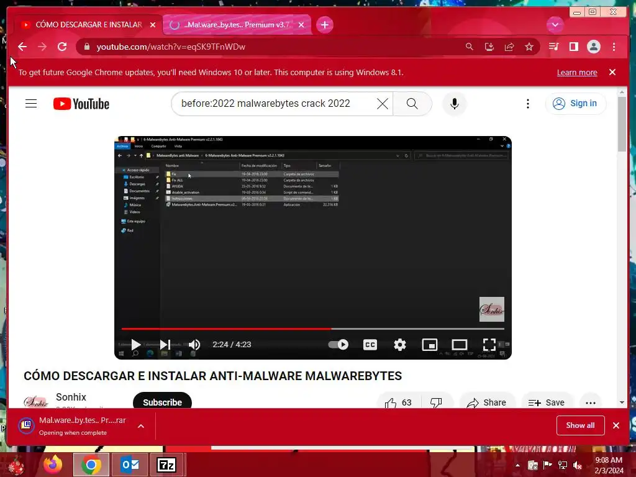Open Outlook from taskbar

coord(130,465)
